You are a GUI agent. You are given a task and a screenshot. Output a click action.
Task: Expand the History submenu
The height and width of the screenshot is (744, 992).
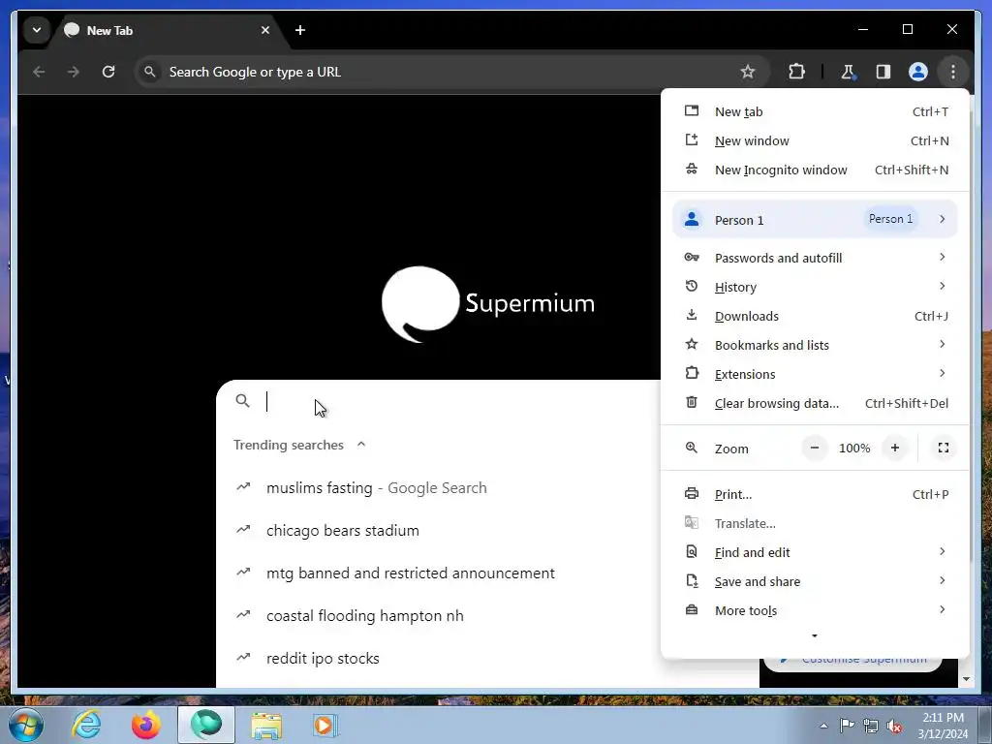point(815,287)
